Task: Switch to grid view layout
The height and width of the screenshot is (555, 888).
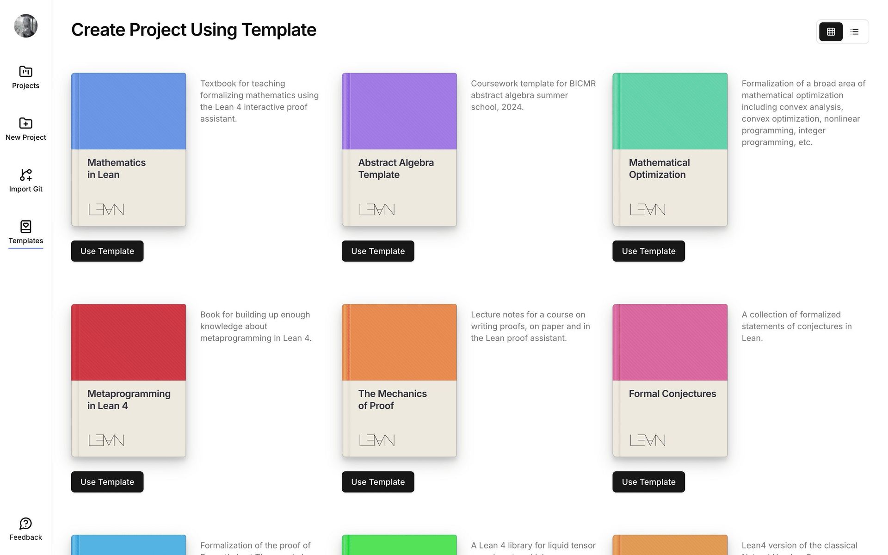Action: click(831, 32)
